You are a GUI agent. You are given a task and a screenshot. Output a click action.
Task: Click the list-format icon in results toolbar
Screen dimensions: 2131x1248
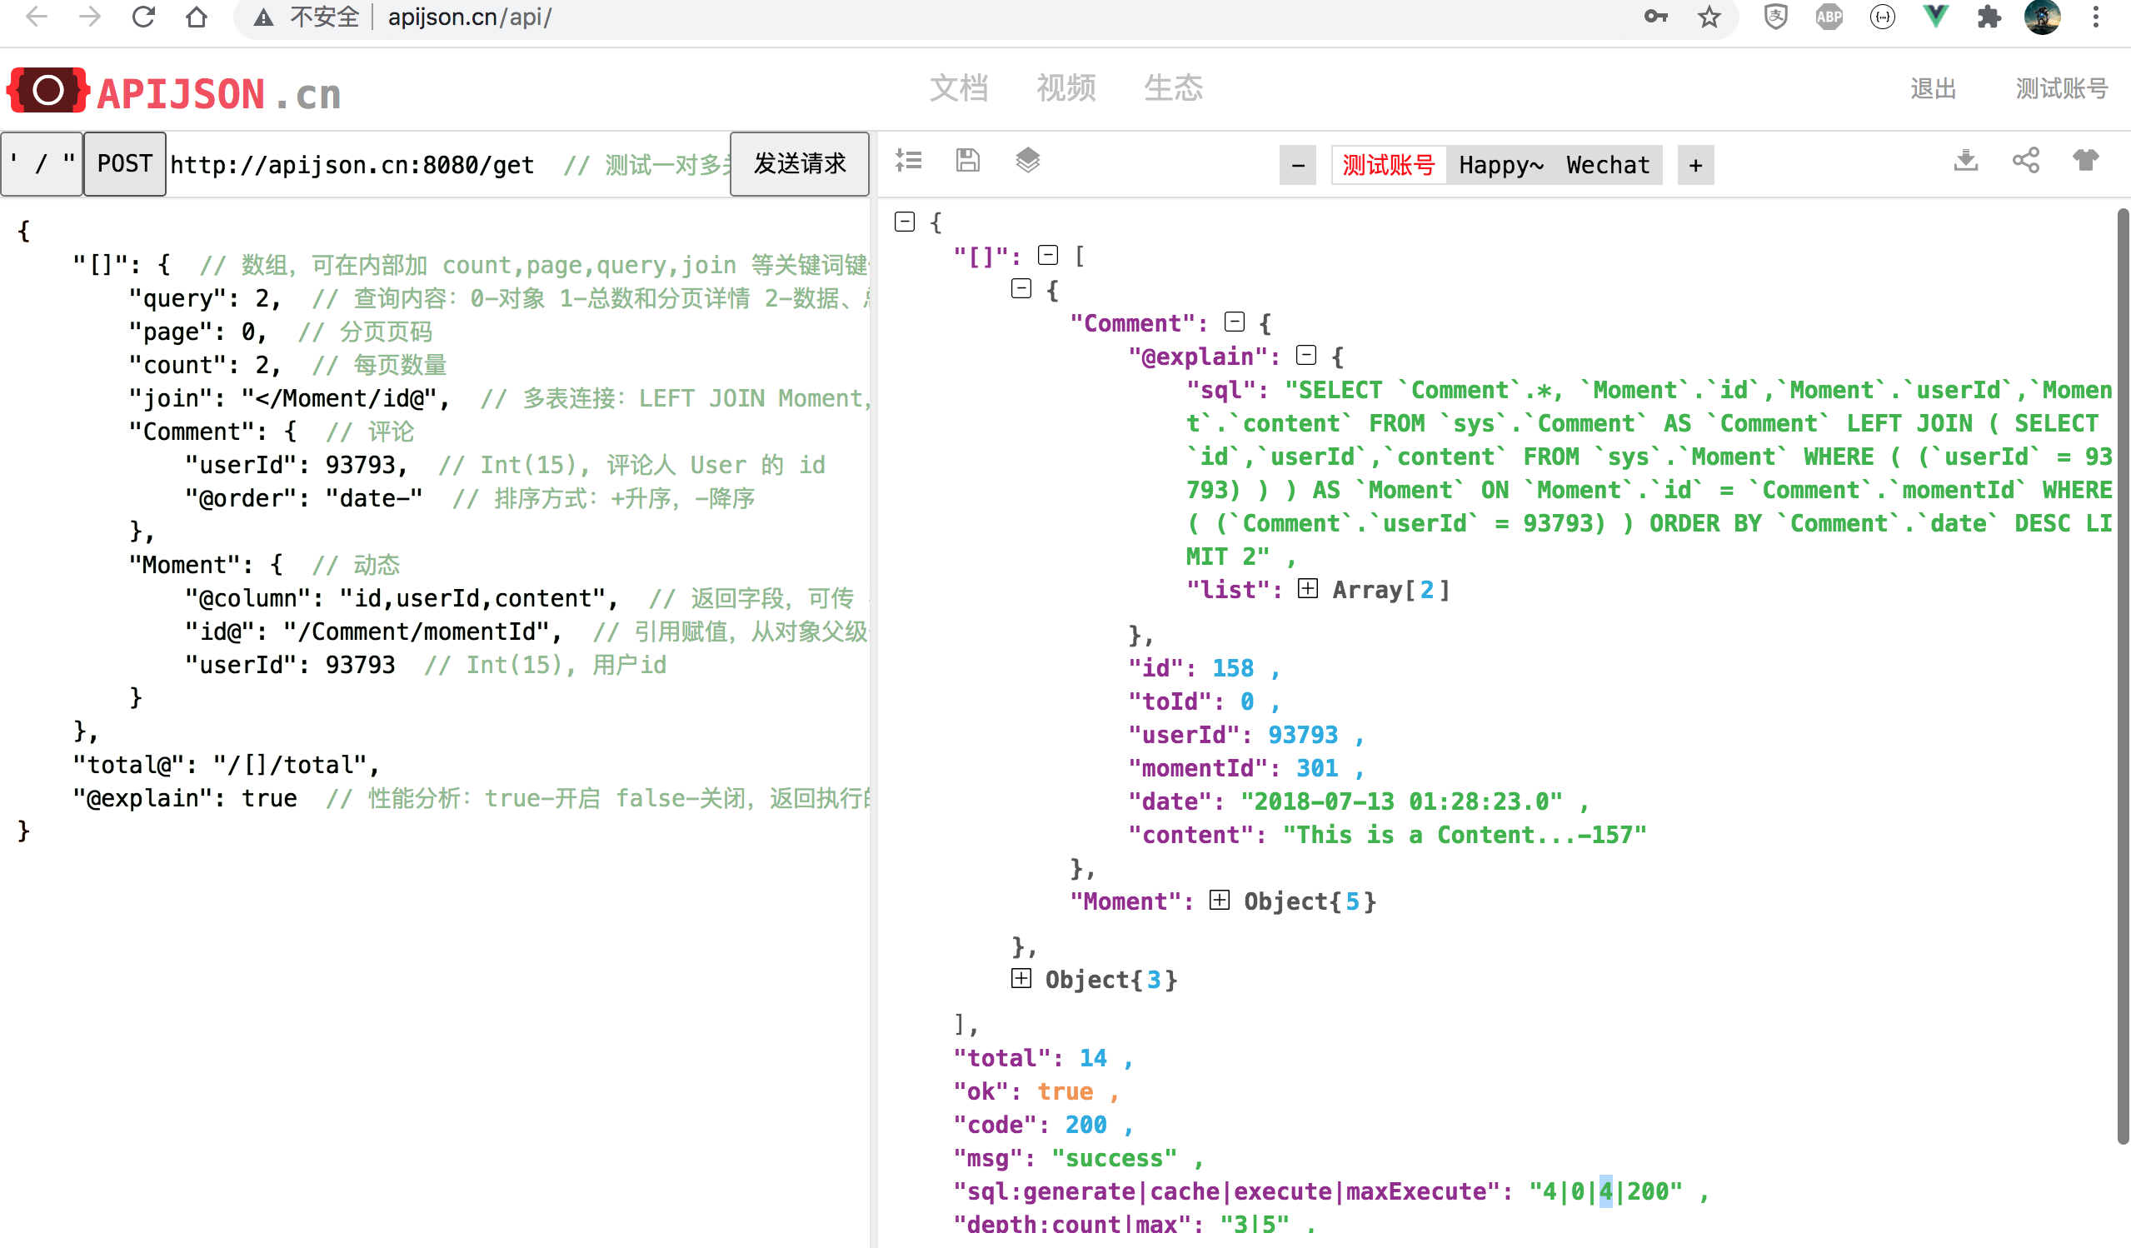pos(909,161)
